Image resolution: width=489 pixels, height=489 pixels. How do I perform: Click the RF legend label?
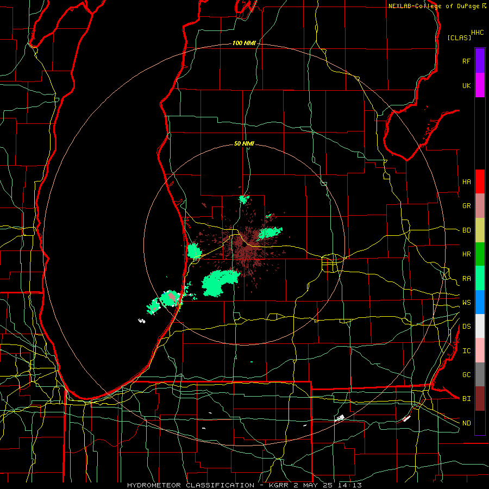point(466,61)
